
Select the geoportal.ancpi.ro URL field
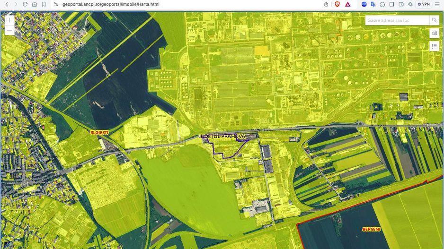coord(111,4)
